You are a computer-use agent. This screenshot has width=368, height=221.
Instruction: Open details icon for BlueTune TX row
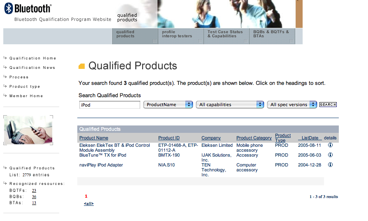click(x=330, y=155)
